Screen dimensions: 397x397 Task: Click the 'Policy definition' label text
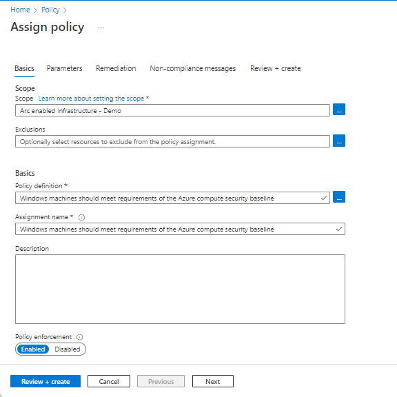tap(39, 186)
